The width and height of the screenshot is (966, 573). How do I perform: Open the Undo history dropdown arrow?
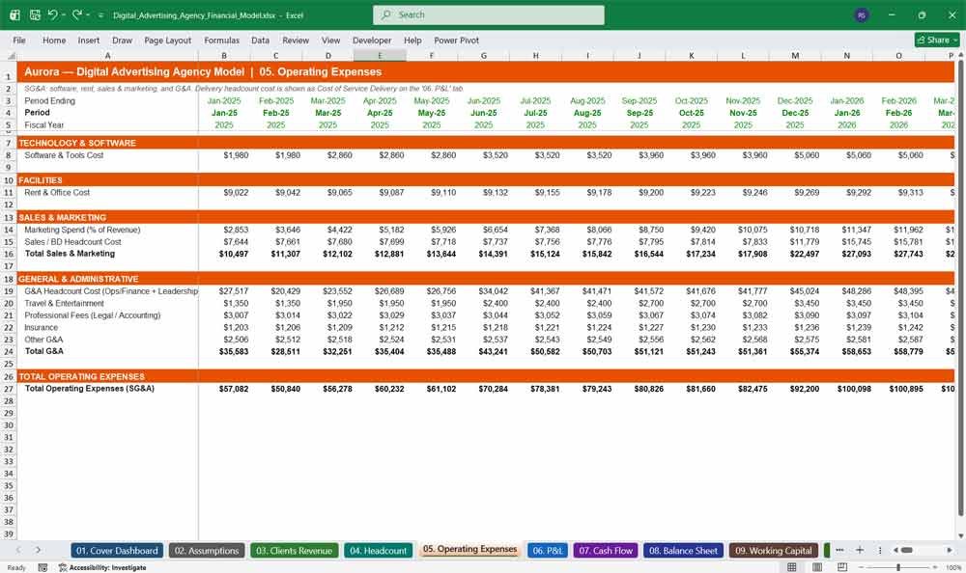click(x=64, y=14)
